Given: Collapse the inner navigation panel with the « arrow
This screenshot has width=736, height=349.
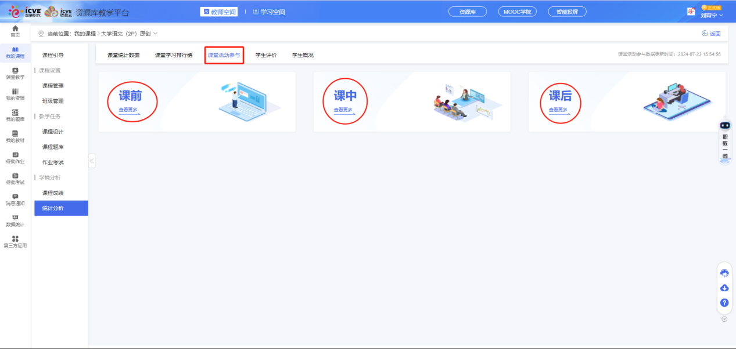Looking at the screenshot, I should pos(92,161).
